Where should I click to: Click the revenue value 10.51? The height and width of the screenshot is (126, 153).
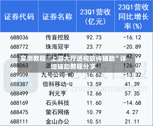click(94, 122)
